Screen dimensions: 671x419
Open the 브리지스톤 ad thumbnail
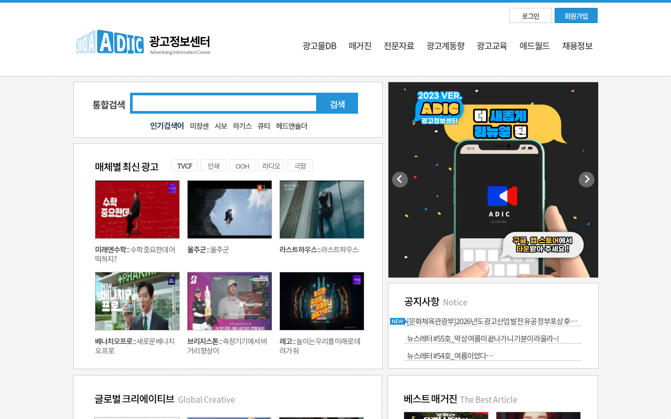230,301
